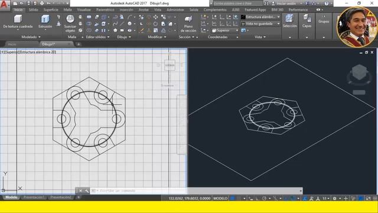Select the De textura cuadrada box tool
The height and width of the screenshot is (213, 378).
click(18, 21)
